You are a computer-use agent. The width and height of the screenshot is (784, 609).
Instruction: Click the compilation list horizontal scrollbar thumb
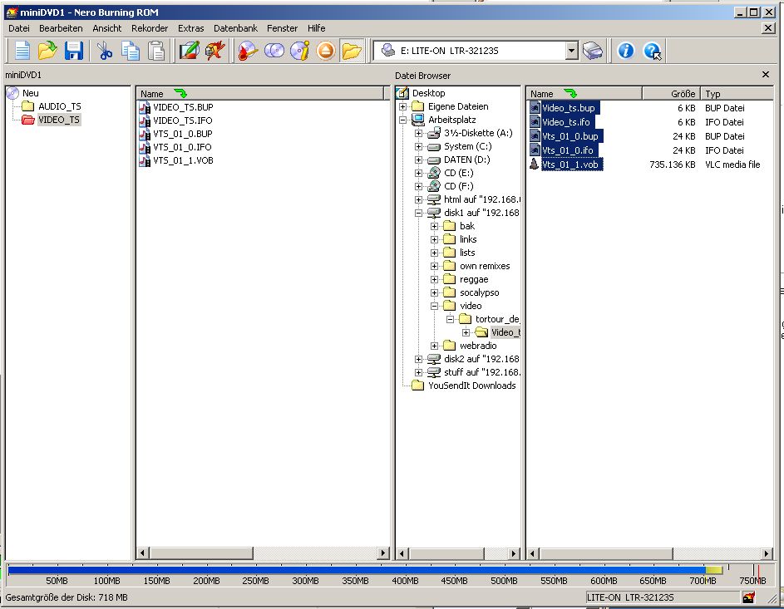coord(201,553)
